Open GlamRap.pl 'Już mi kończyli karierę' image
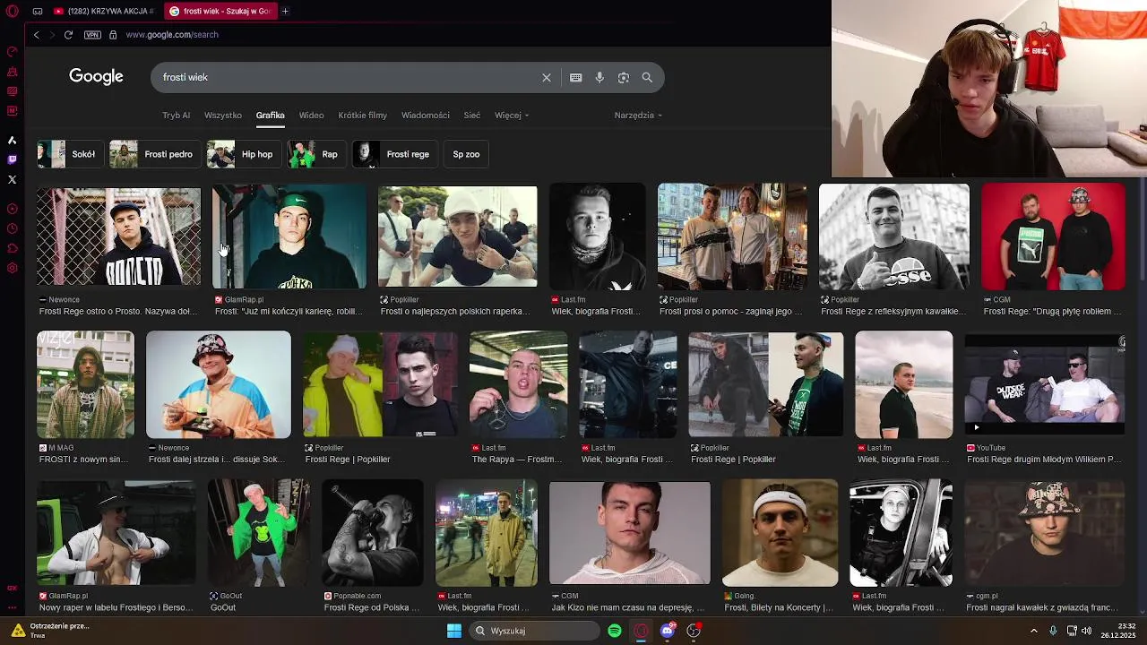 click(x=289, y=237)
